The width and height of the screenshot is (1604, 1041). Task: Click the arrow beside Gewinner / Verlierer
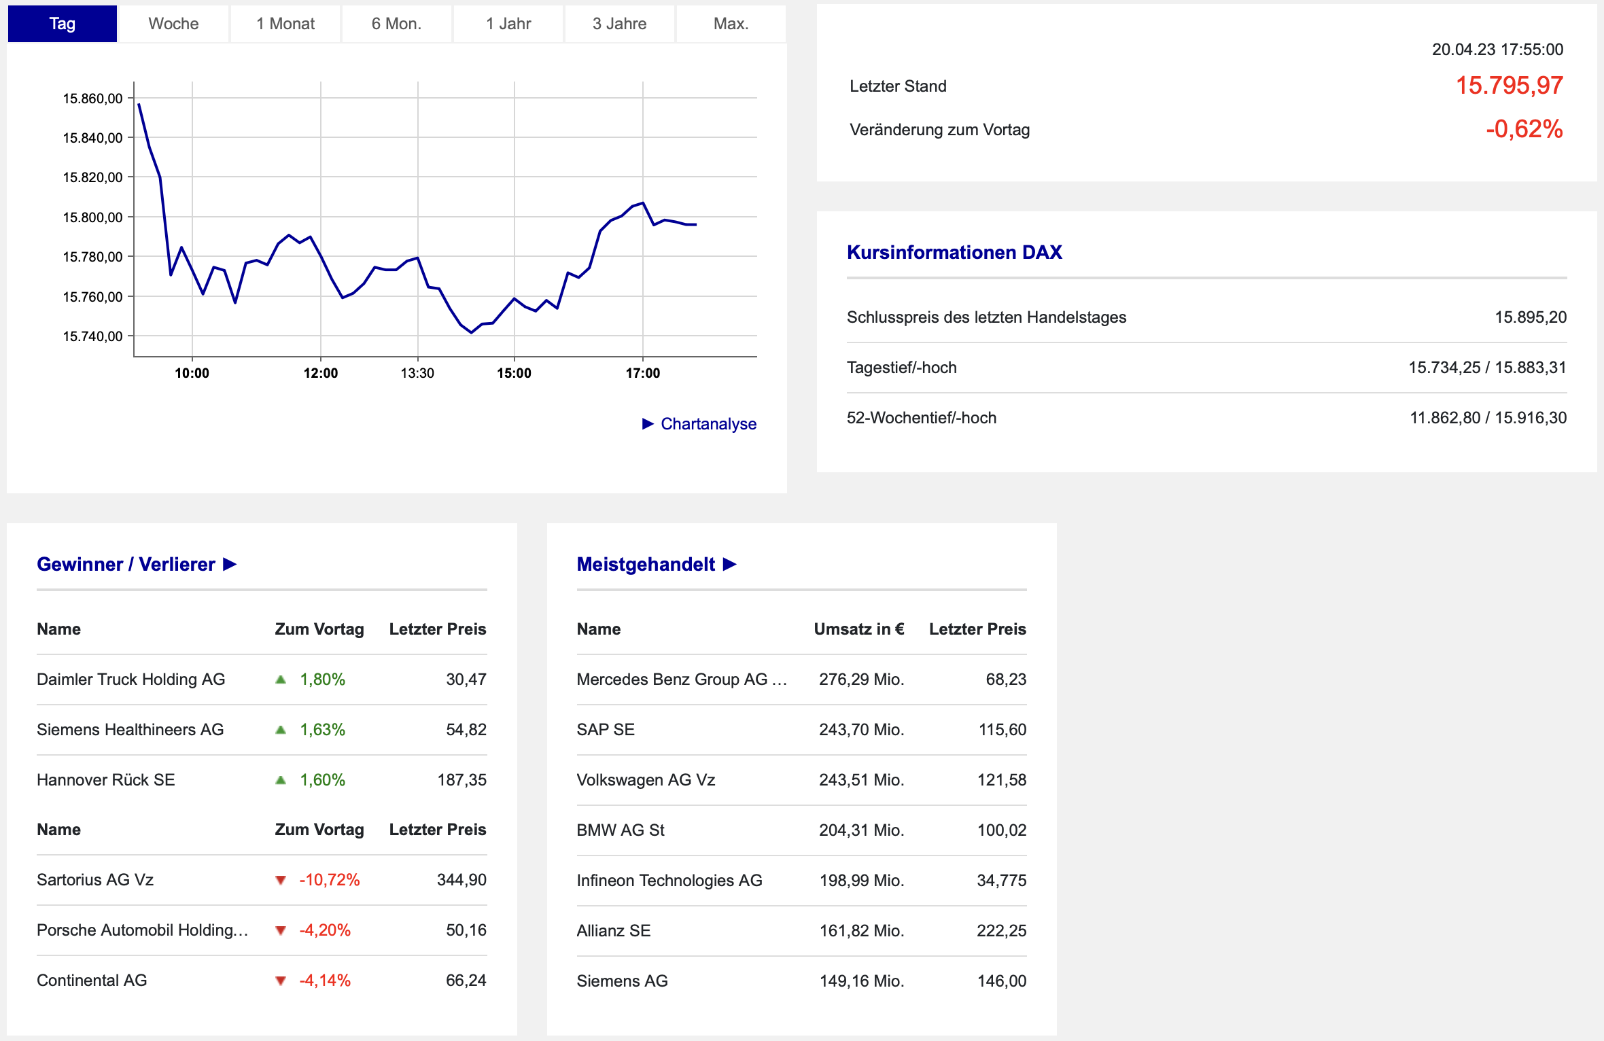click(x=230, y=564)
